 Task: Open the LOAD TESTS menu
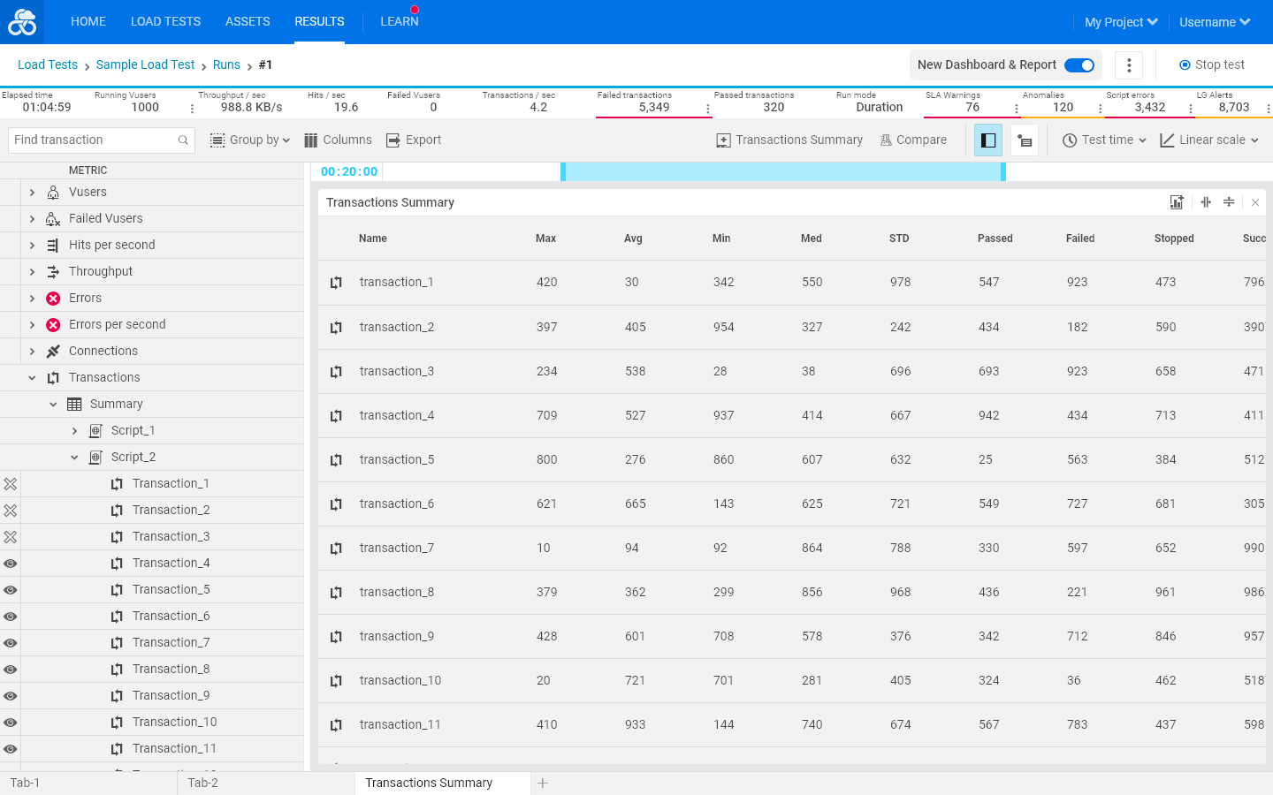165,22
